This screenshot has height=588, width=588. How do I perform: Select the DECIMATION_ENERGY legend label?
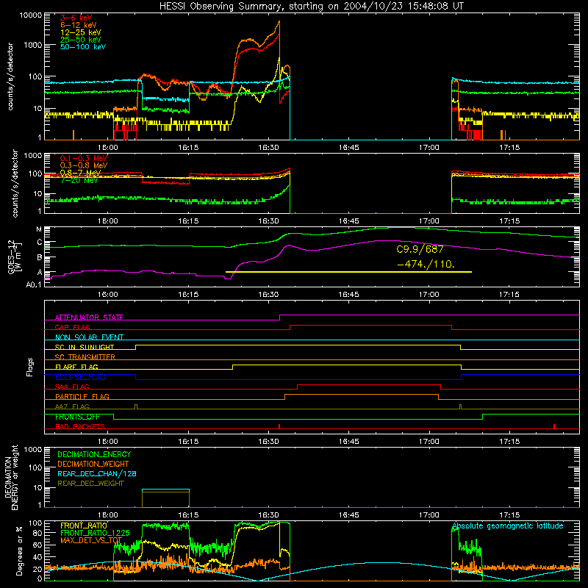[x=94, y=454]
